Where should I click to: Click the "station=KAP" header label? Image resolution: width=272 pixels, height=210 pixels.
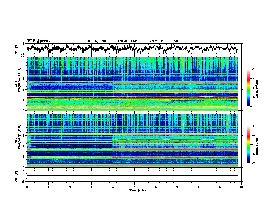pos(127,41)
